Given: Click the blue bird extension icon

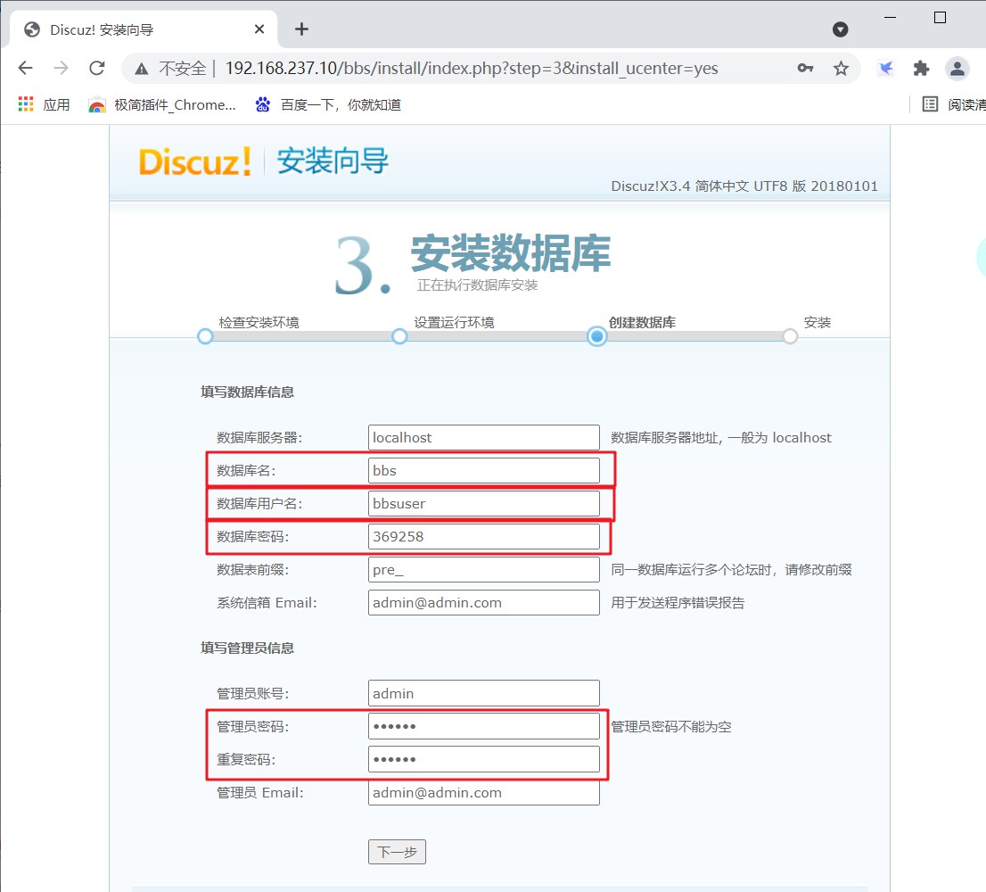Looking at the screenshot, I should click(886, 68).
